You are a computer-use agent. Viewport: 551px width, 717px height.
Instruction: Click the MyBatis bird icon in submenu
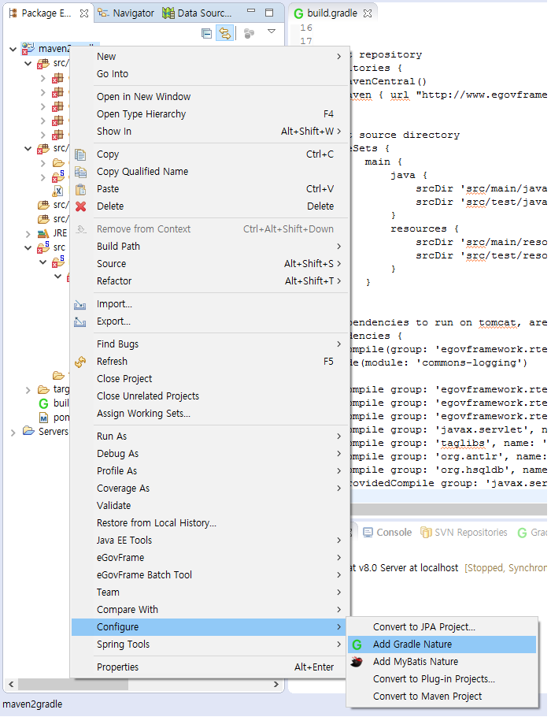tap(357, 662)
